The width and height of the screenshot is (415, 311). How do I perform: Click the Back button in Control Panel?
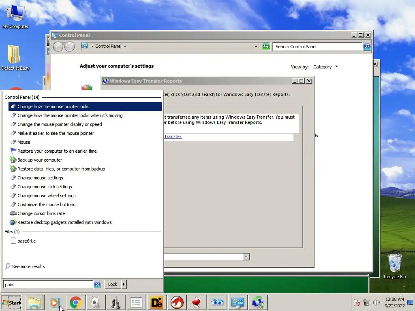(58, 47)
